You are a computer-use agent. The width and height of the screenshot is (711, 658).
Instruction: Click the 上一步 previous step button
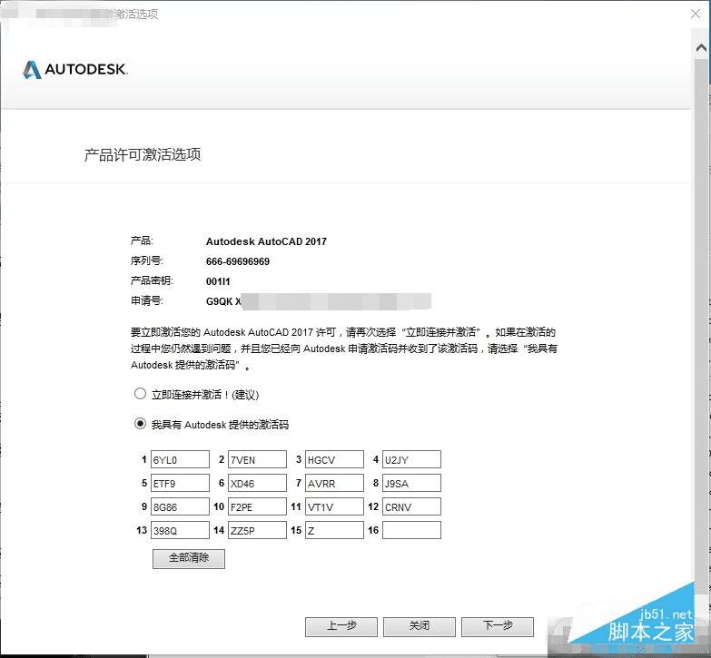[341, 627]
